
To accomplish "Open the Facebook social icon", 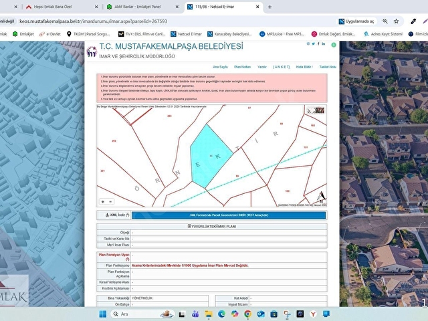I will 318,43.
